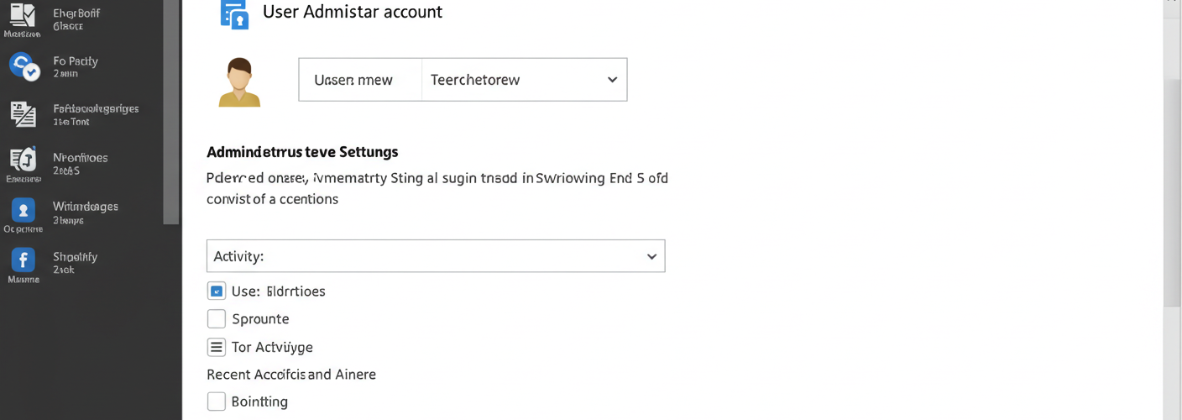This screenshot has width=1182, height=420.
Task: Tick the Bointting checkbox
Action: pos(217,402)
